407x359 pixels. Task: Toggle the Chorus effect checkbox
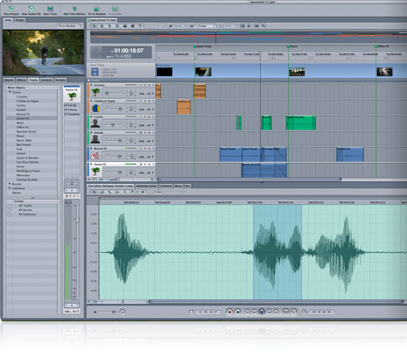[x=66, y=109]
